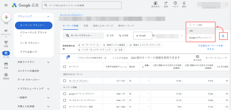This screenshot has height=110, width=231.
Task: Open the hamburger main menu
Action: (x=6, y=5)
